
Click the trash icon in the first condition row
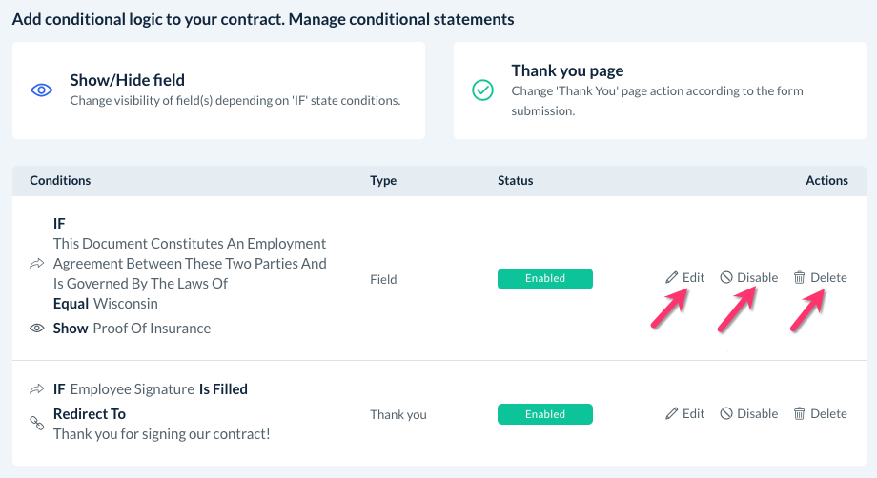(x=800, y=278)
